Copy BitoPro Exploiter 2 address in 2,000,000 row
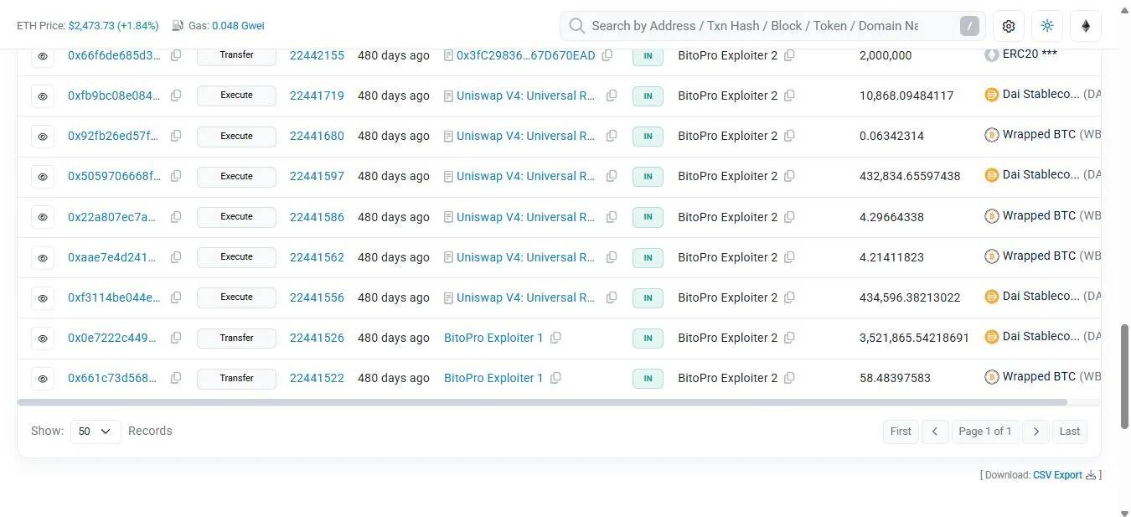1131x517 pixels. 789,55
